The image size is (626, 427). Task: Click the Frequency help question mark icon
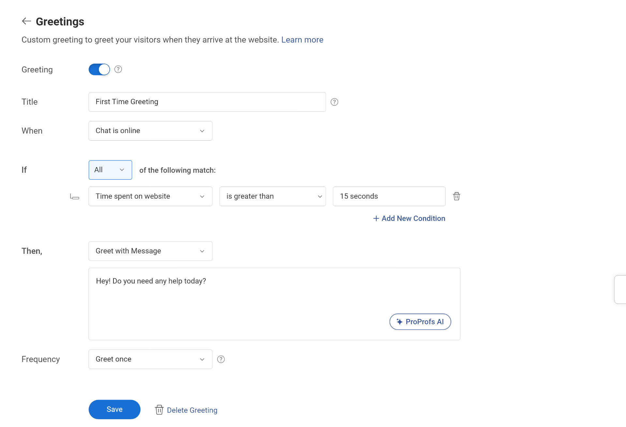click(x=220, y=359)
